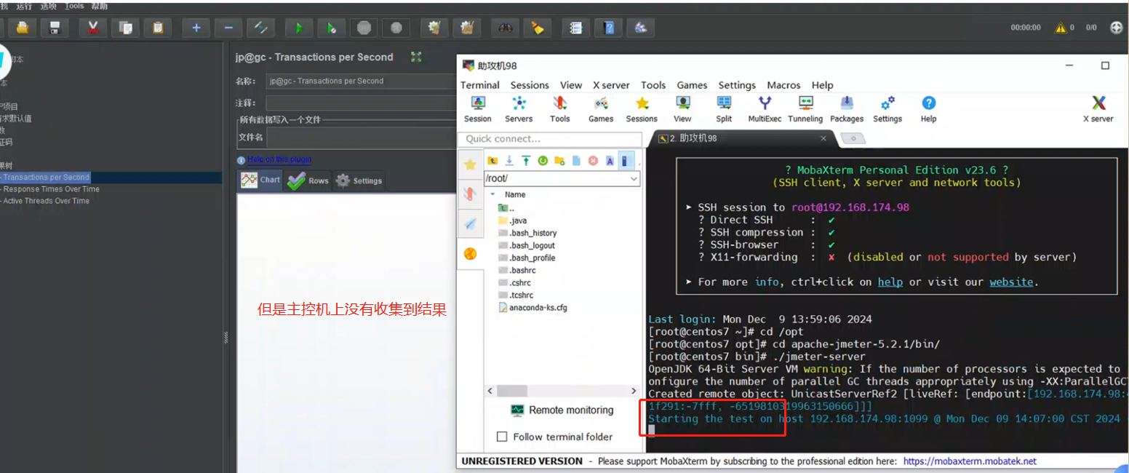The width and height of the screenshot is (1129, 473).
Task: Start the JMeter test with green play icon
Action: pyautogui.click(x=299, y=27)
